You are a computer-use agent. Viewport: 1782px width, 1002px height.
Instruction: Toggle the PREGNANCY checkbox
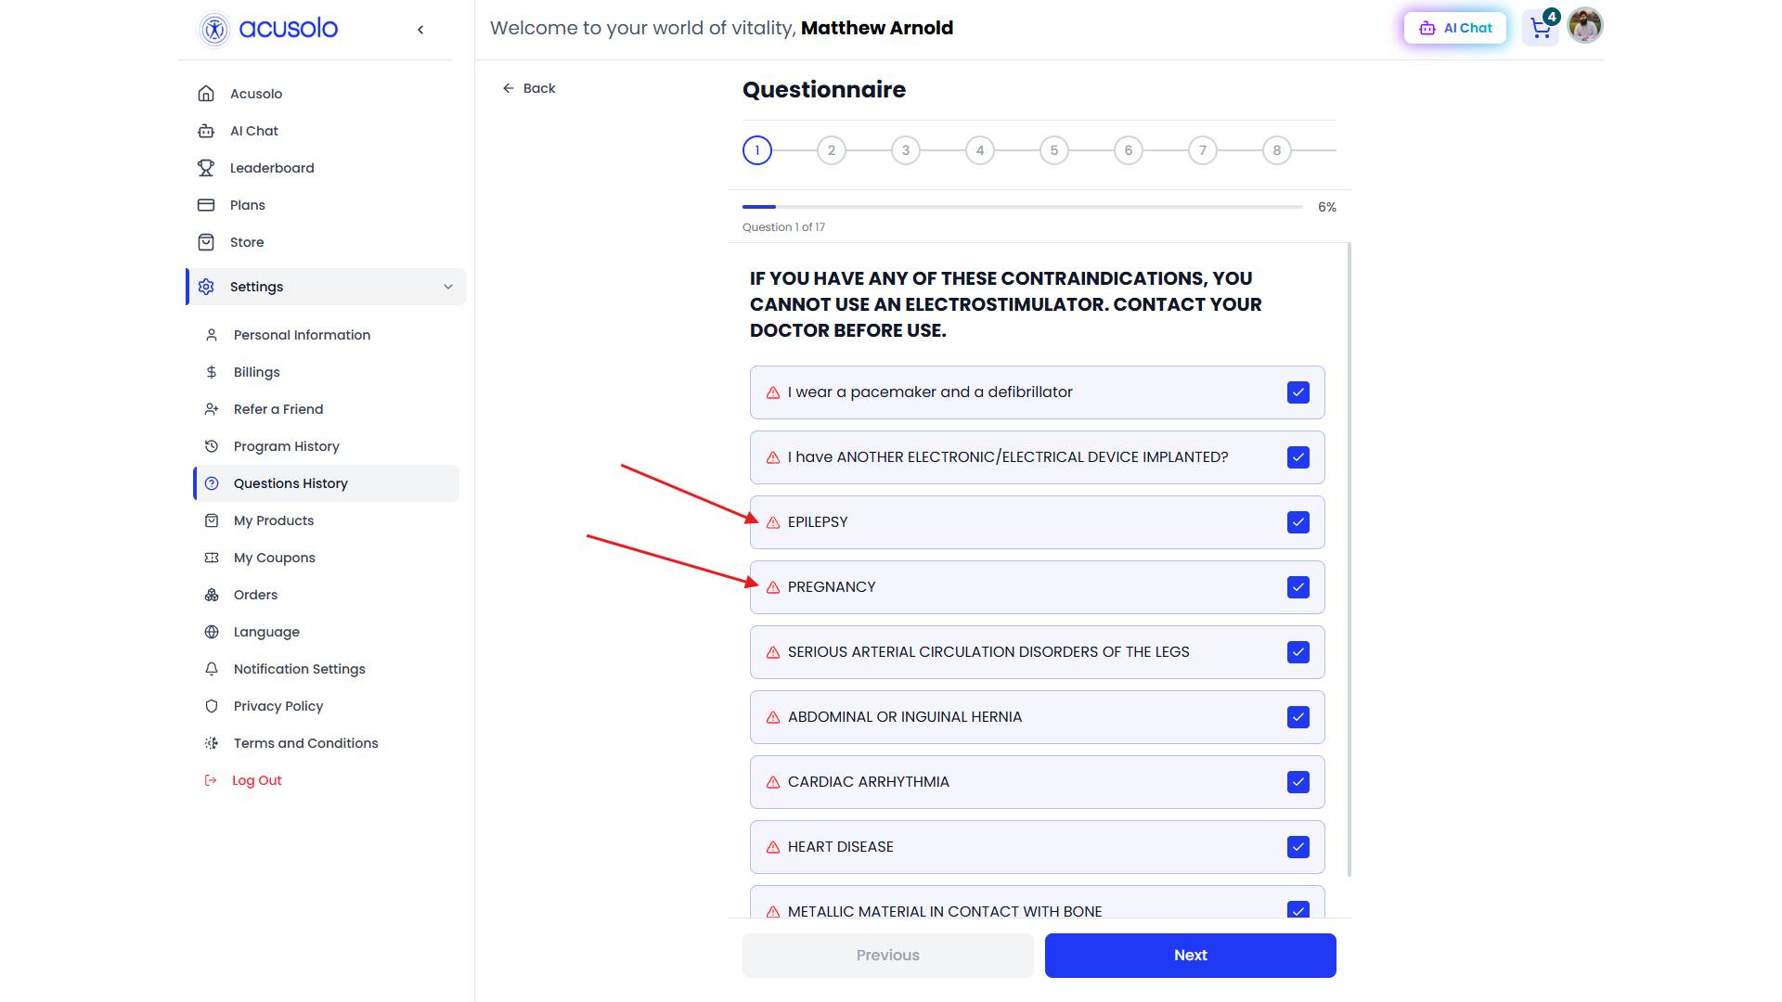coord(1298,587)
